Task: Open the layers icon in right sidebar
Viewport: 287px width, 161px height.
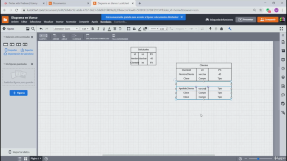Action: pos(283,77)
